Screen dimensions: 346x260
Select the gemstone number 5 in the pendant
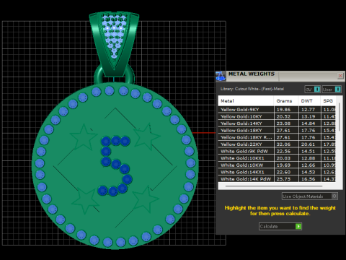tap(116, 165)
